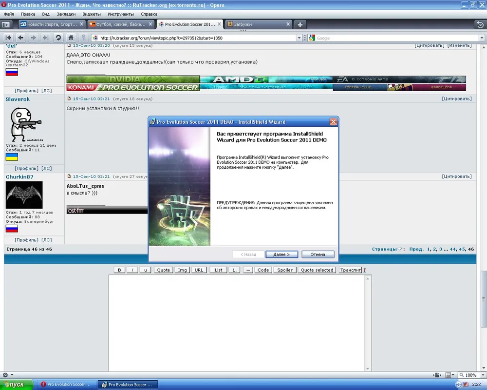This screenshot has width=487, height=390.
Task: Open the status bar Opera menu arrow
Action: coord(12,375)
